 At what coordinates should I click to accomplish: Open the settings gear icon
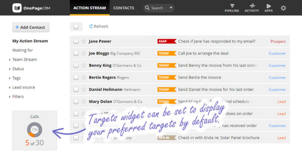pos(284,8)
